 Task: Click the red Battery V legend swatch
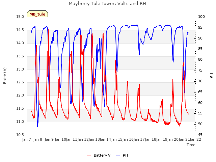(89, 156)
